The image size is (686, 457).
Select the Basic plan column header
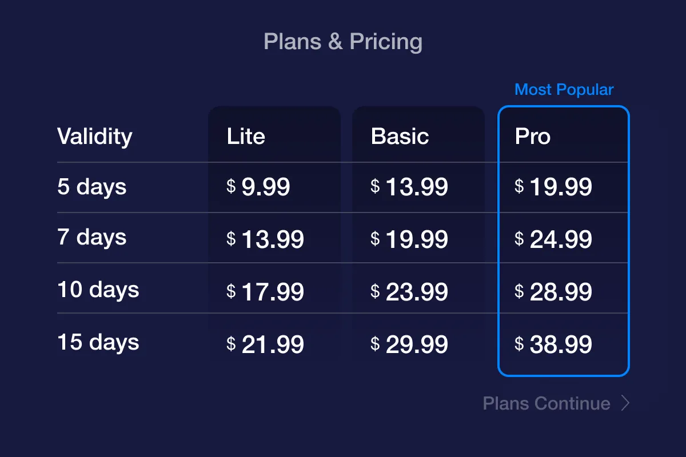(400, 137)
